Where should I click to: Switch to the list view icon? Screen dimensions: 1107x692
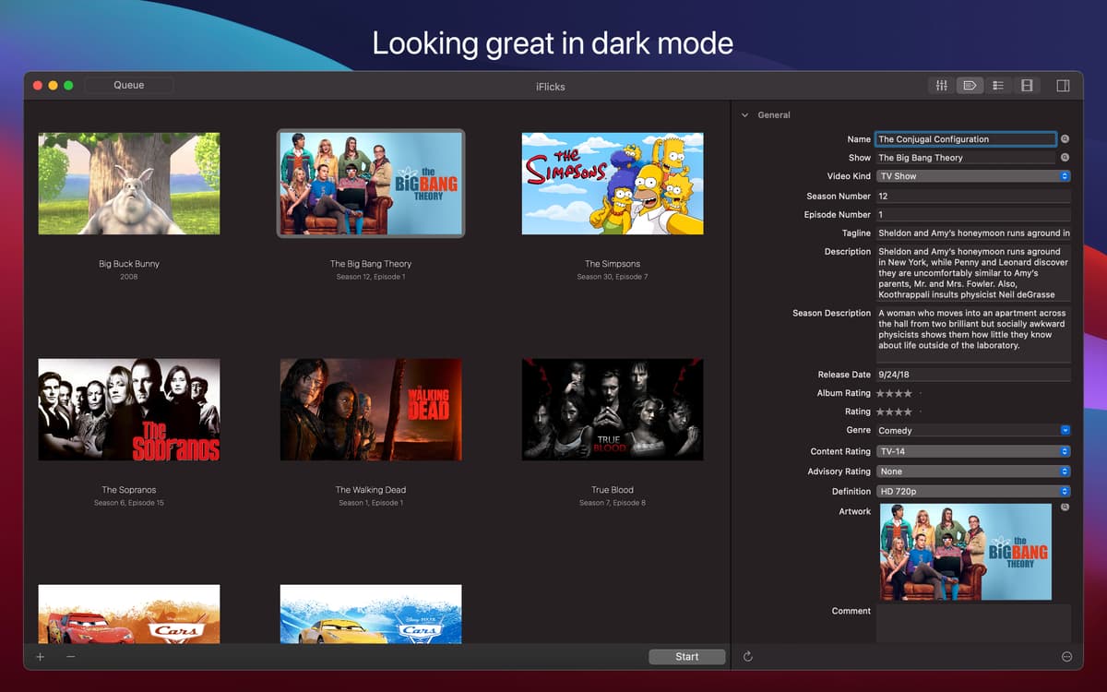tap(998, 85)
